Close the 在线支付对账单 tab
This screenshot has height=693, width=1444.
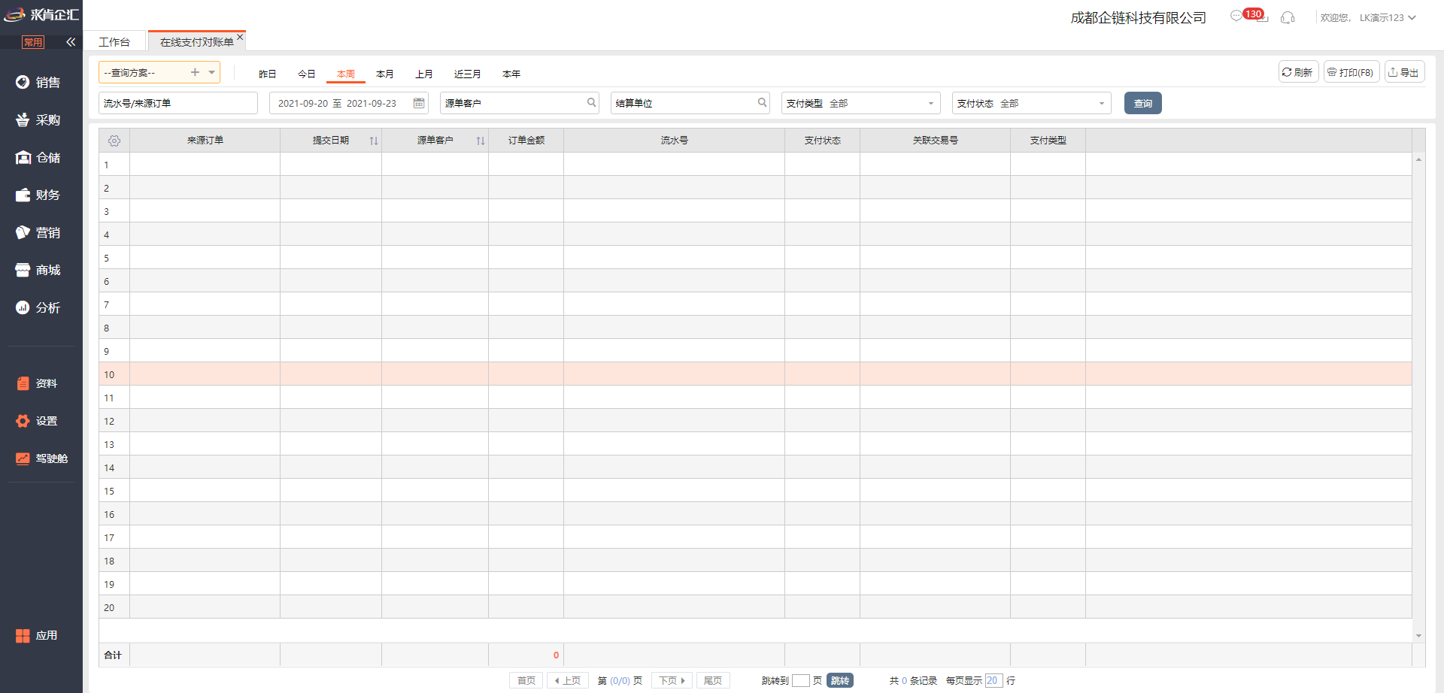[x=240, y=37]
